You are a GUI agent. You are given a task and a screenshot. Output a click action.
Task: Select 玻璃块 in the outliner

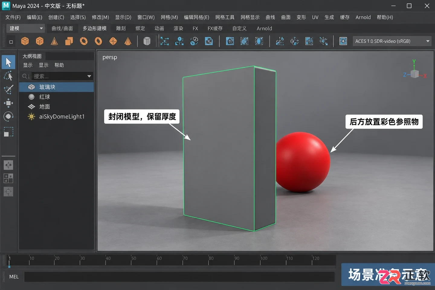56,87
